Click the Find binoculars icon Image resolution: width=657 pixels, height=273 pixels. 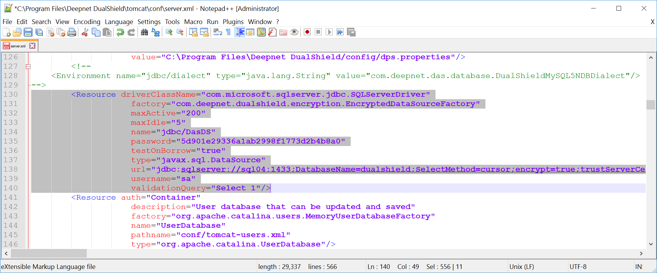click(144, 32)
